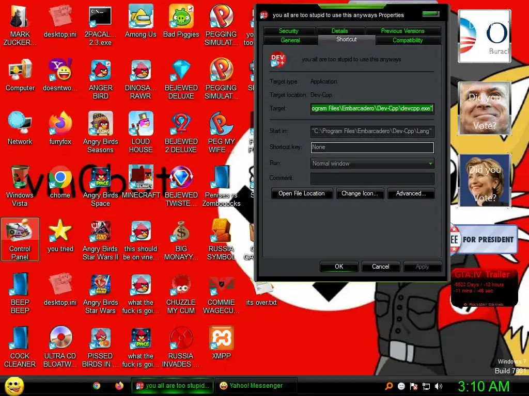Open the XMPP XAMPP icon

(221, 342)
